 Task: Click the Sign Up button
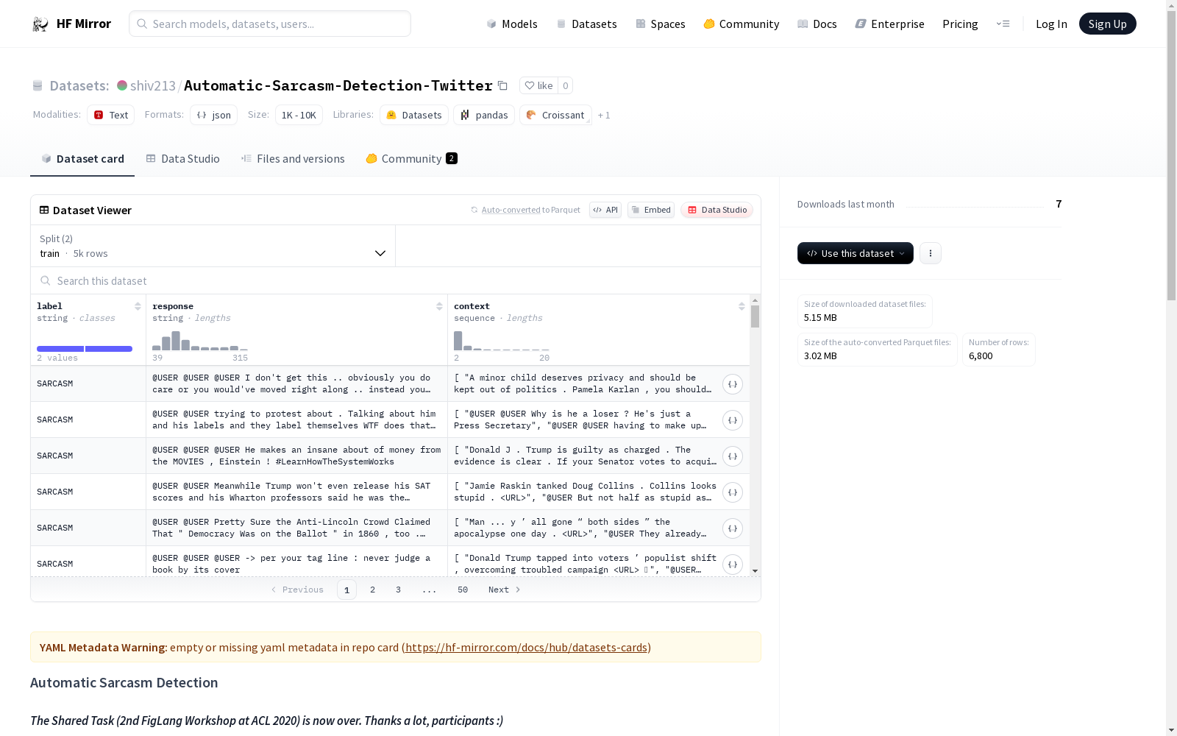pyautogui.click(x=1107, y=24)
